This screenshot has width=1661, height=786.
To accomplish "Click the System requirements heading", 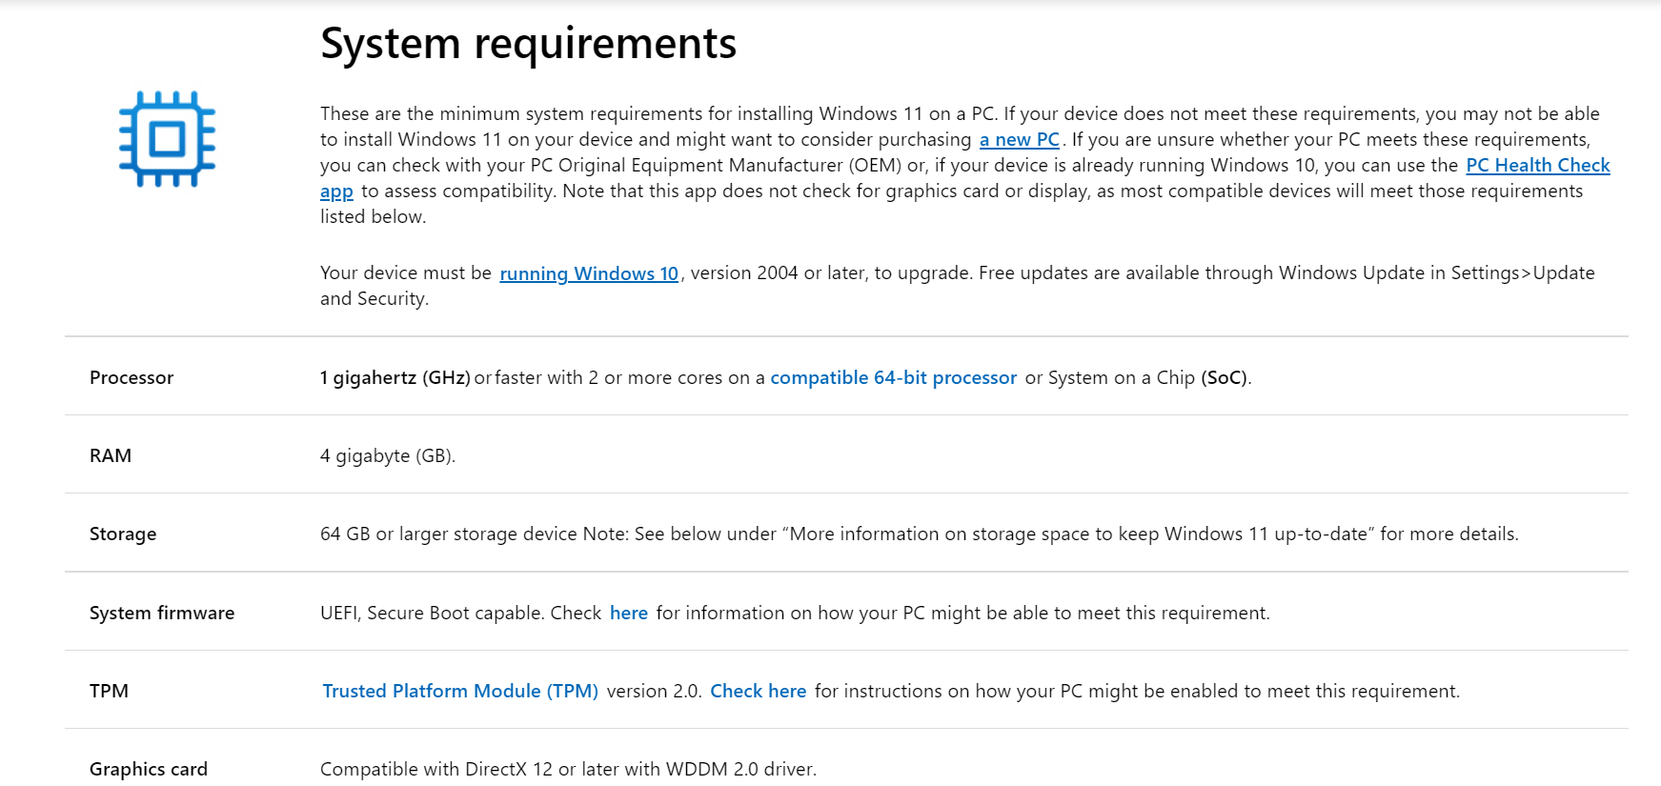I will pyautogui.click(x=529, y=44).
